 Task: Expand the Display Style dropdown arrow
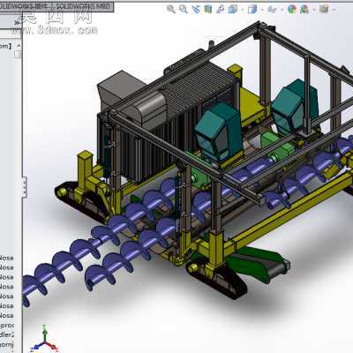262,10
